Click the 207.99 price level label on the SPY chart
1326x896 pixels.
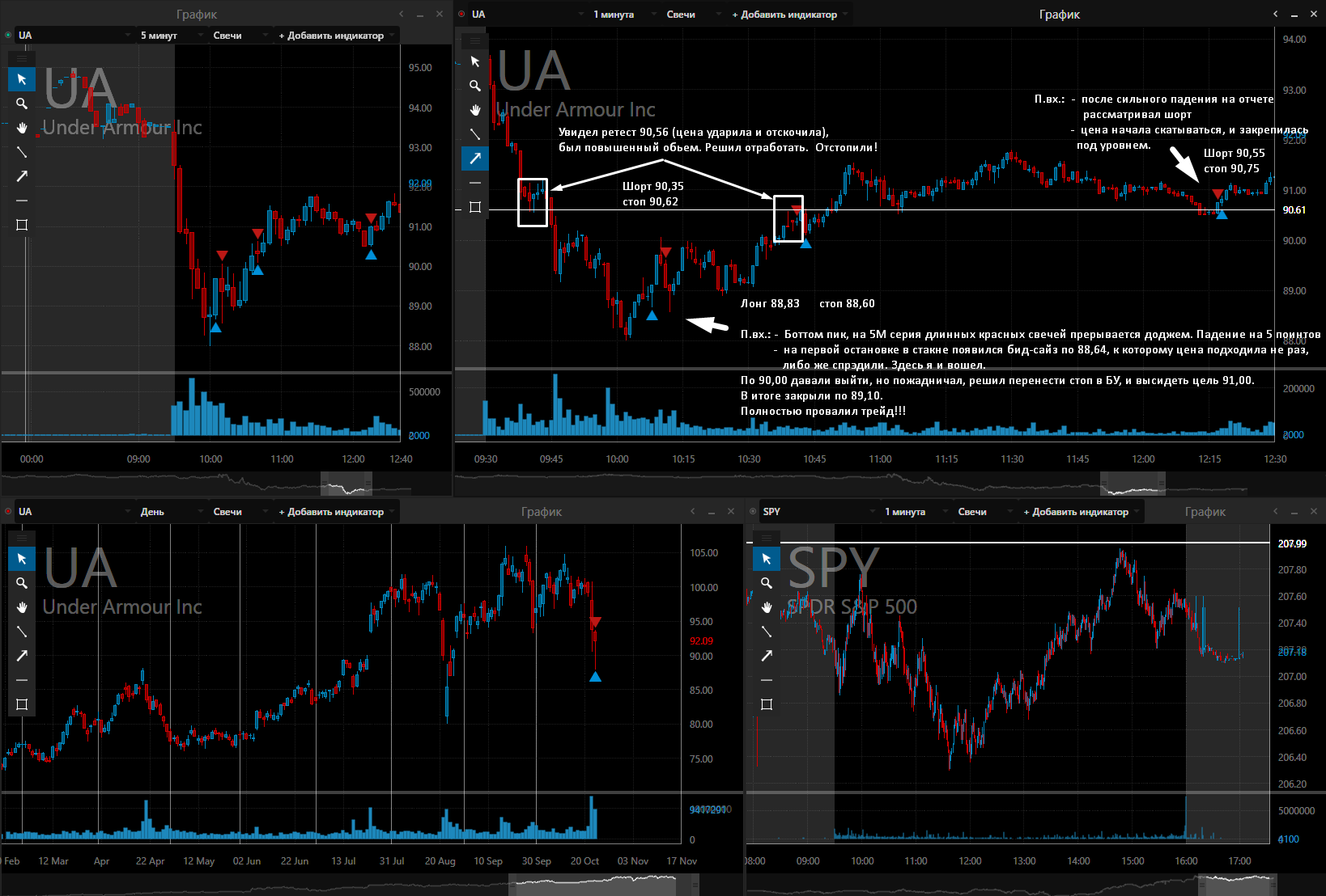[1292, 543]
